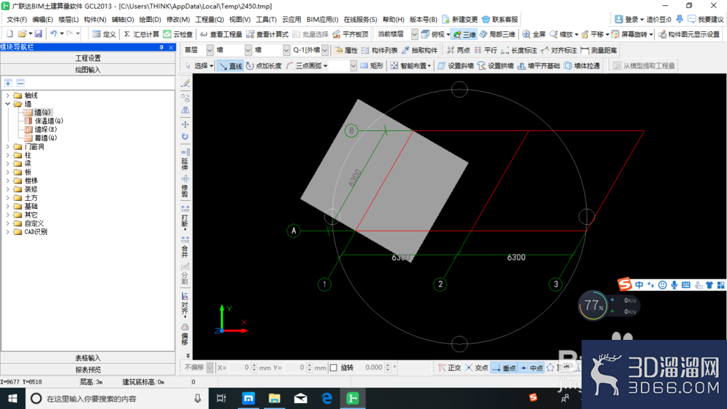727x409 pixels.
Task: Open the 当前楼层 dropdown
Action: pyautogui.click(x=414, y=34)
